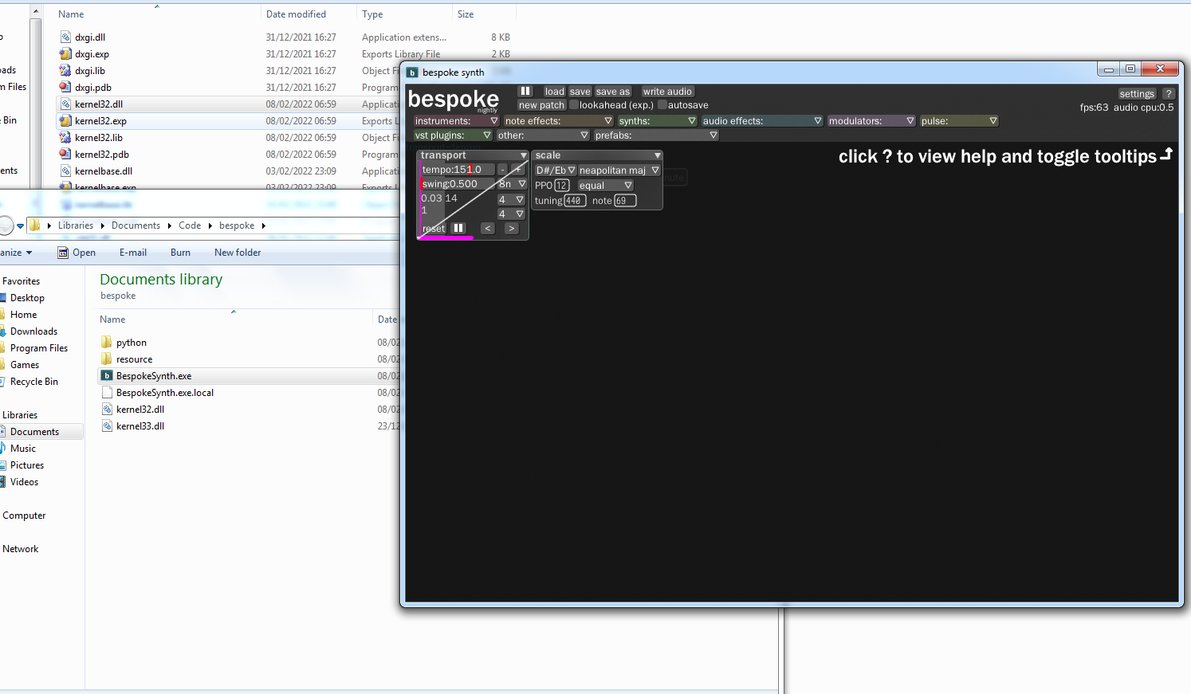Toggle the mute control near the scale panel
1191x694 pixels.
click(674, 177)
